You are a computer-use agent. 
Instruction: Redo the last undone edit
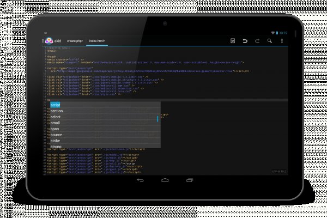pyautogui.click(x=257, y=41)
